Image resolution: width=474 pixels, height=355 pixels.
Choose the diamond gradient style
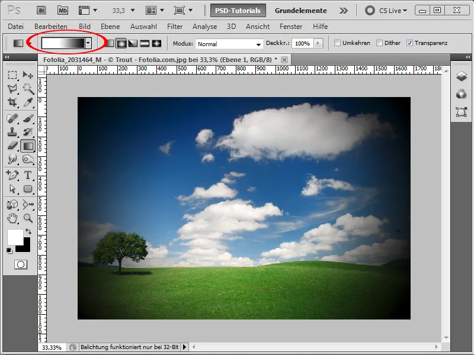(156, 43)
